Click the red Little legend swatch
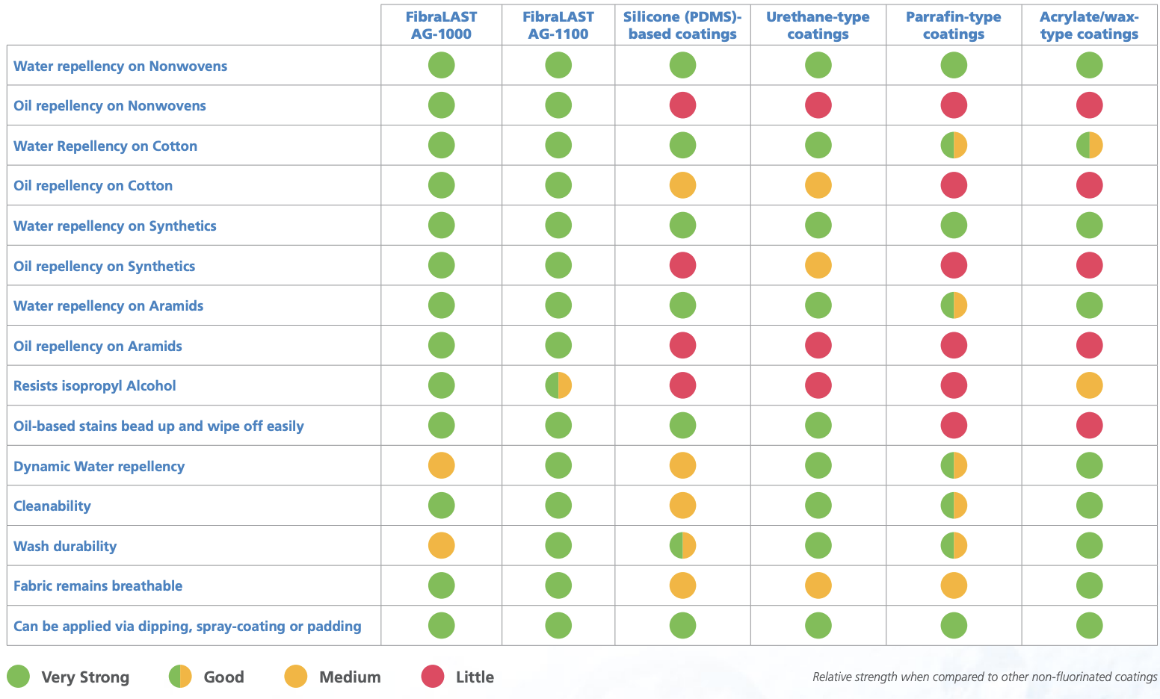1160x699 pixels. pos(433,677)
